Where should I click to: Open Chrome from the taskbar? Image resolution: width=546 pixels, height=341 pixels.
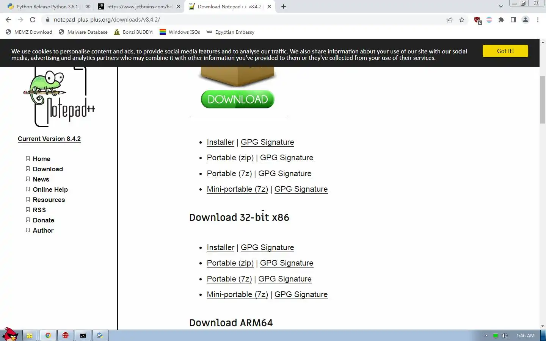click(x=48, y=335)
